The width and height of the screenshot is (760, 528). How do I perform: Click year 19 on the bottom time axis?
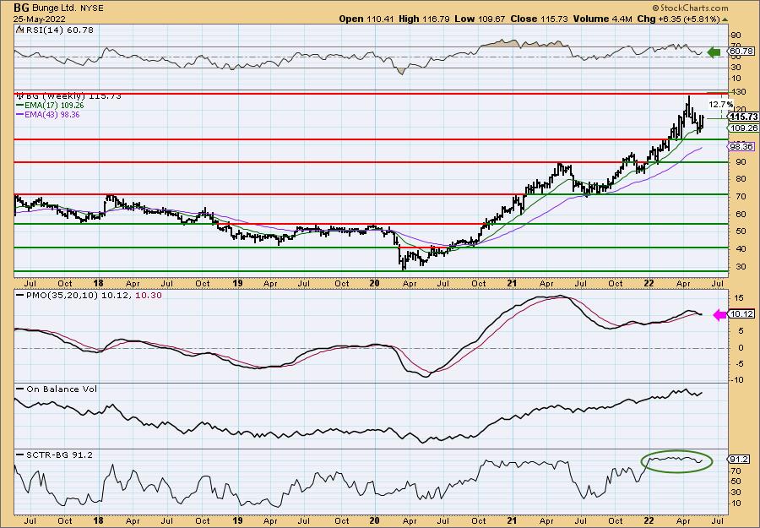(237, 520)
